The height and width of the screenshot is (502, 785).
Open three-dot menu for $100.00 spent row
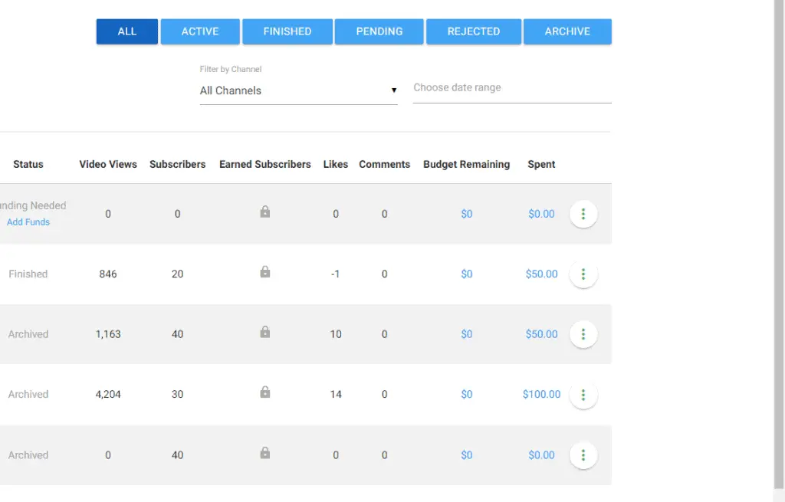click(583, 395)
